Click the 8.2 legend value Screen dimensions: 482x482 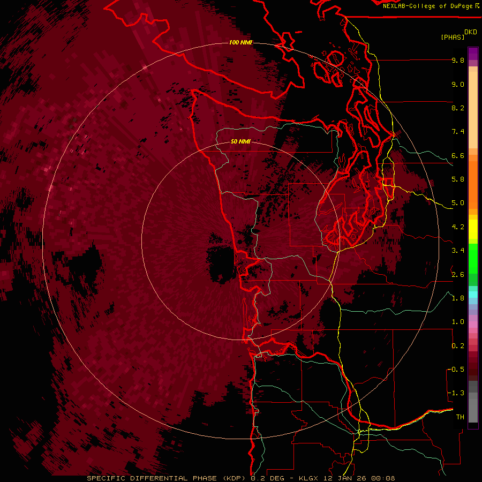[458, 108]
